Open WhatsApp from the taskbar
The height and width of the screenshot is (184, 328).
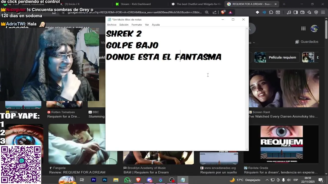[x=127, y=180]
